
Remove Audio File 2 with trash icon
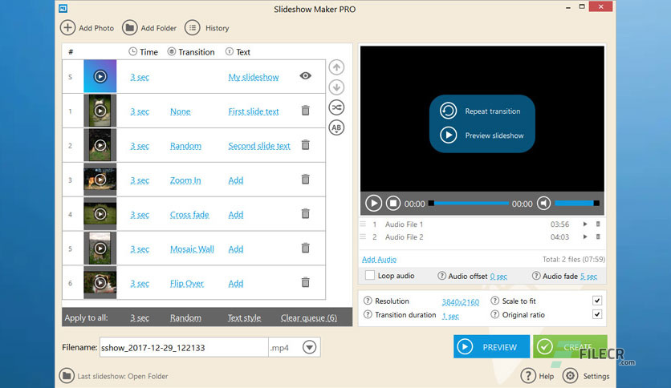[x=598, y=236]
